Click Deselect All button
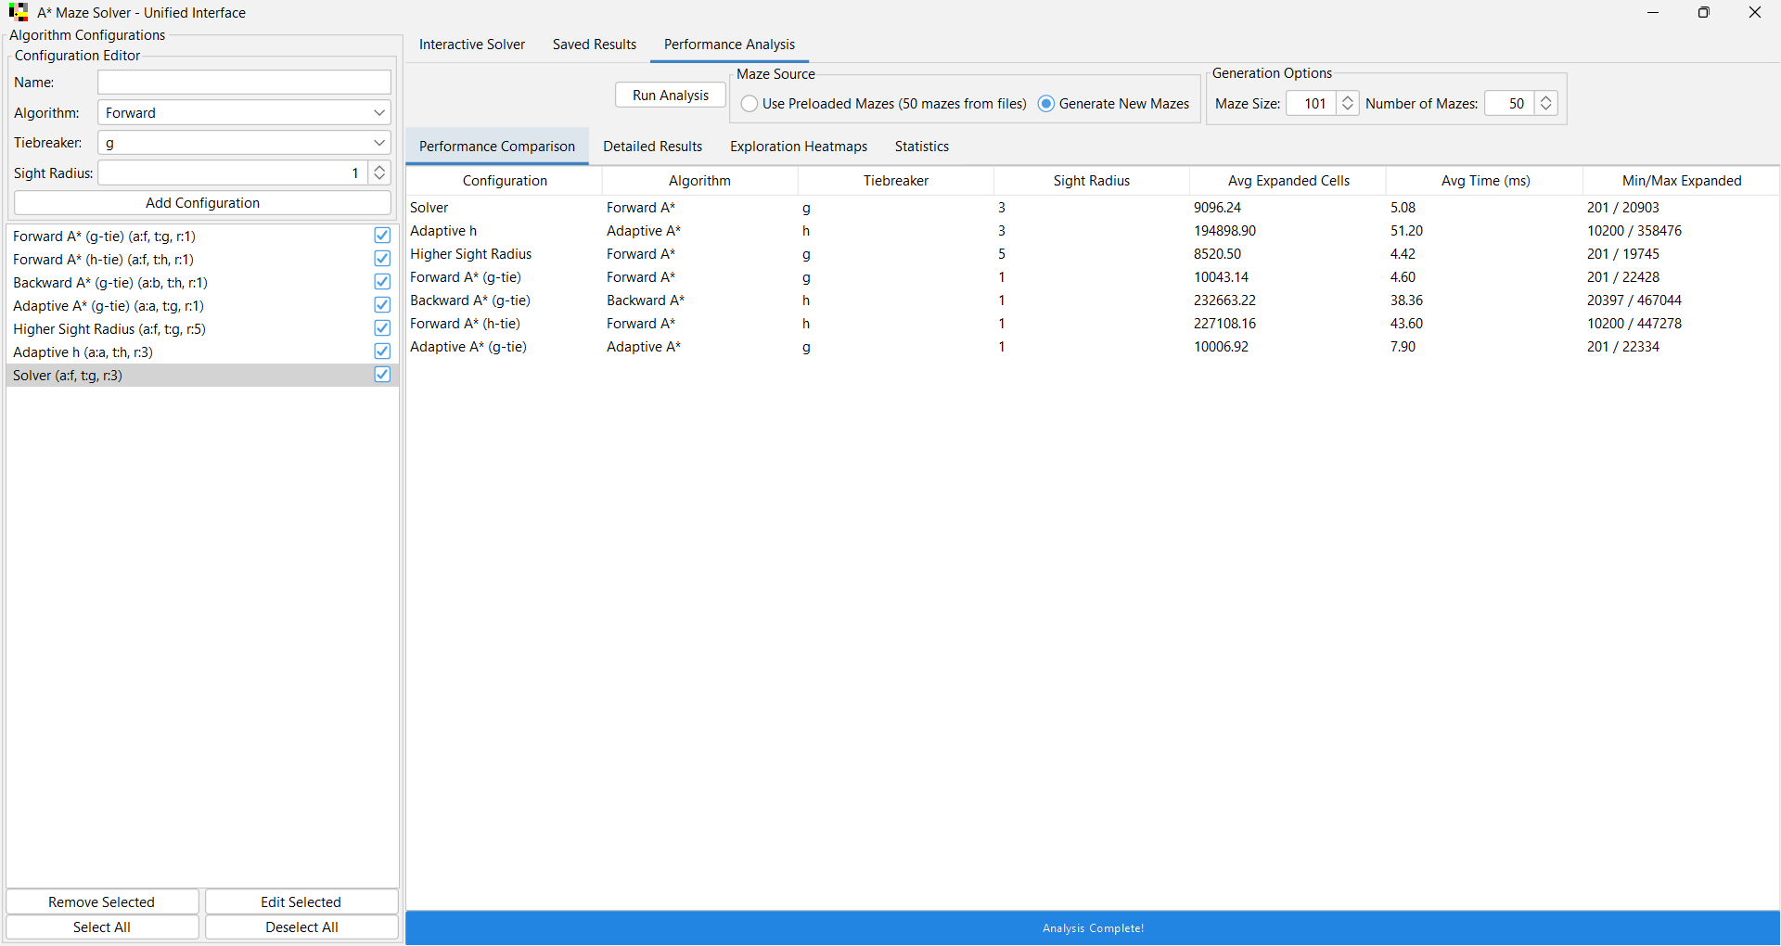1781x946 pixels. coord(301,927)
